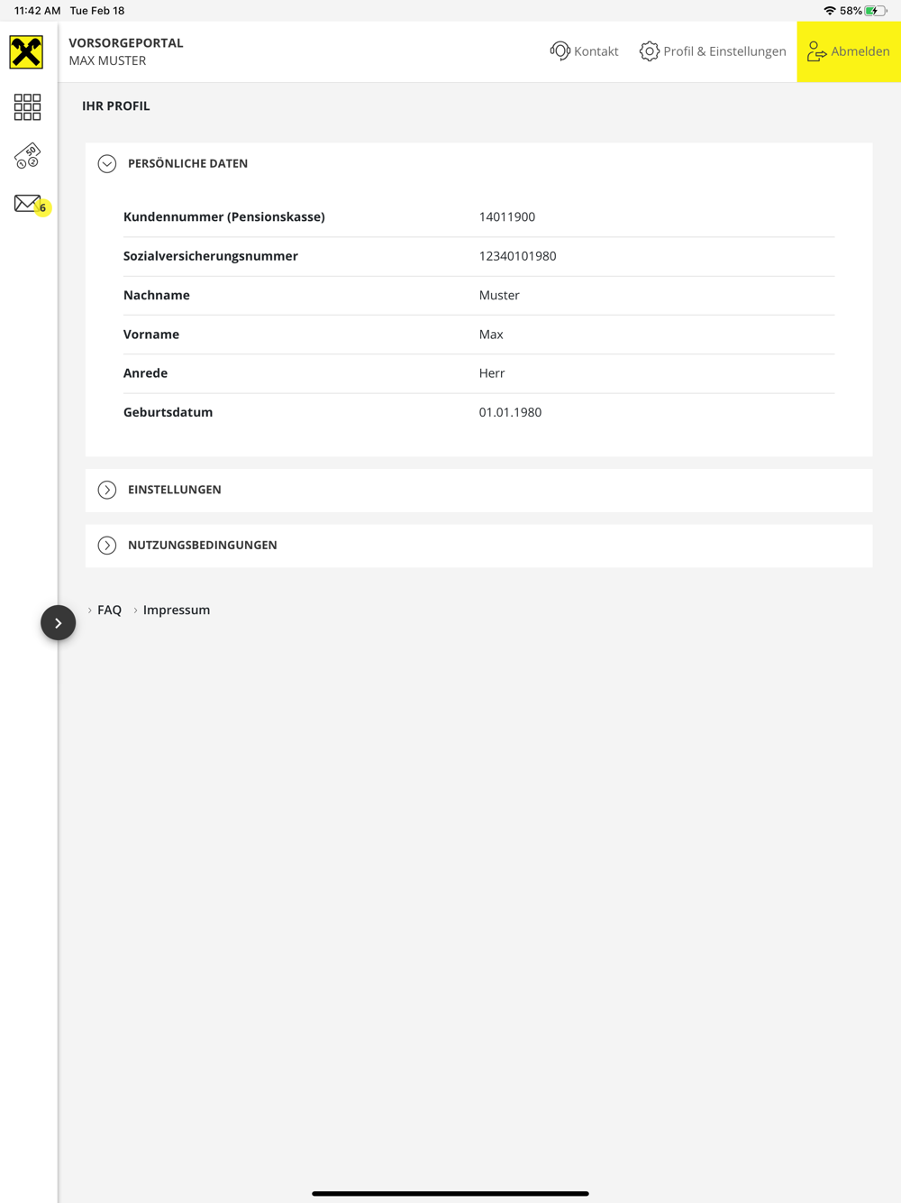Open the mailbox envelope icon

tap(26, 203)
